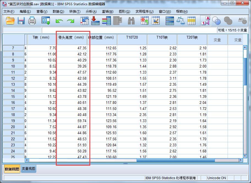Click the vertical scrollbar up arrow

click(x=245, y=47)
